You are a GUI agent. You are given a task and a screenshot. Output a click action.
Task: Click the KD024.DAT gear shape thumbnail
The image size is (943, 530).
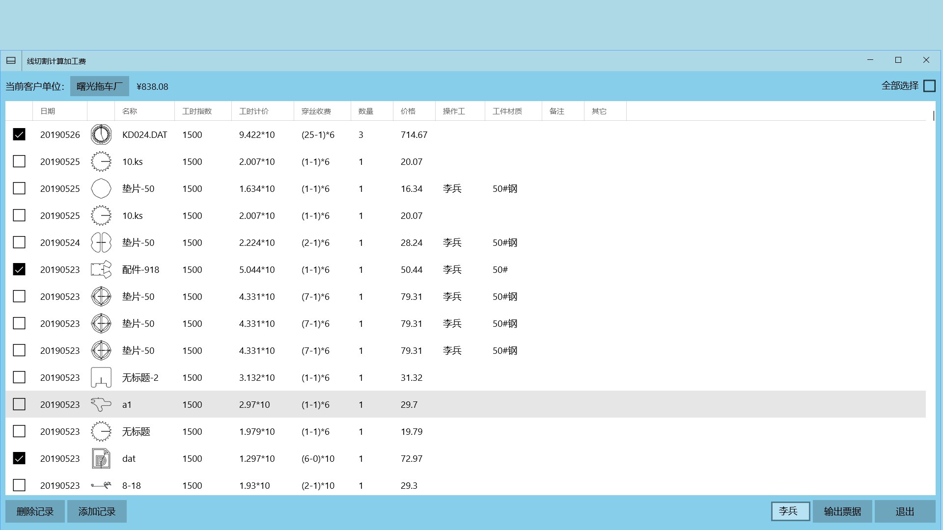point(101,134)
